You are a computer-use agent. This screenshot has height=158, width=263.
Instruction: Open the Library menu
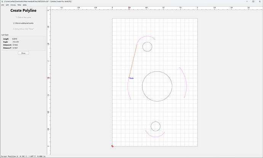[13, 5]
